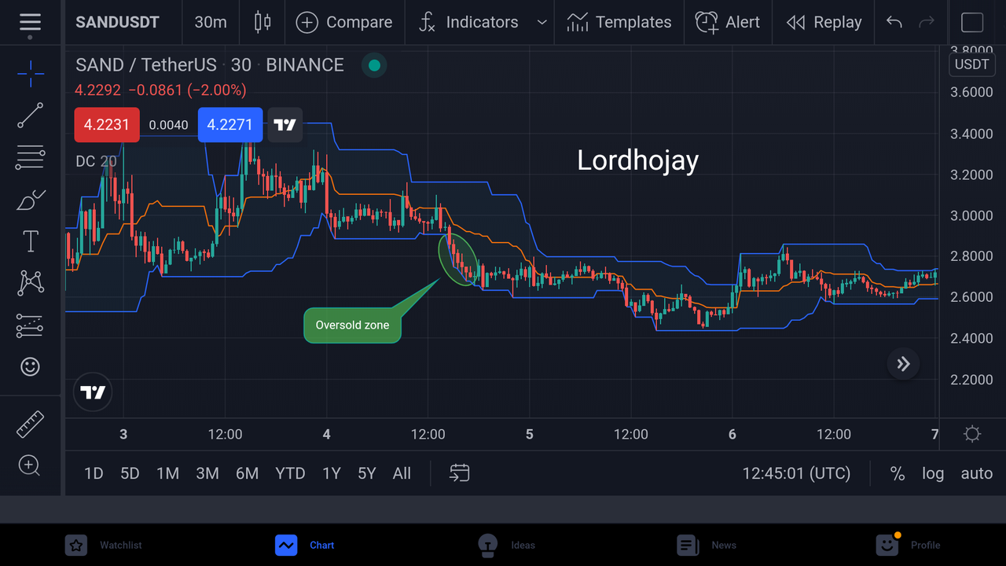The height and width of the screenshot is (566, 1006).
Task: Select the trend line drawing tool
Action: 30,116
